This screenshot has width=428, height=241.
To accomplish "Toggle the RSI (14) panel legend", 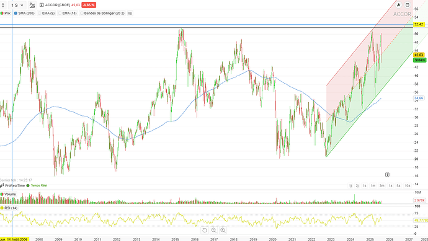I will point(9,208).
